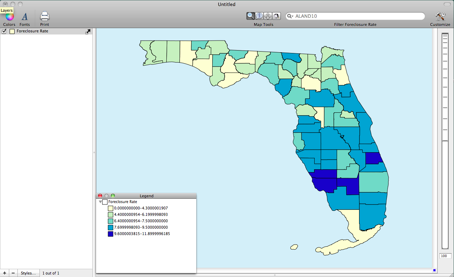Uncheck the Foreclosure Rate layer visibility checkbox

(x=4, y=31)
